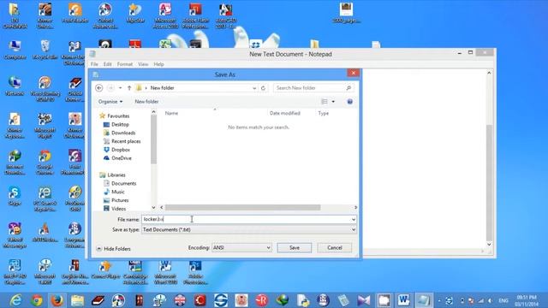Select the AutoCAD 2013 desktop shortcut
Screen dimensions: 548x308
point(226,15)
